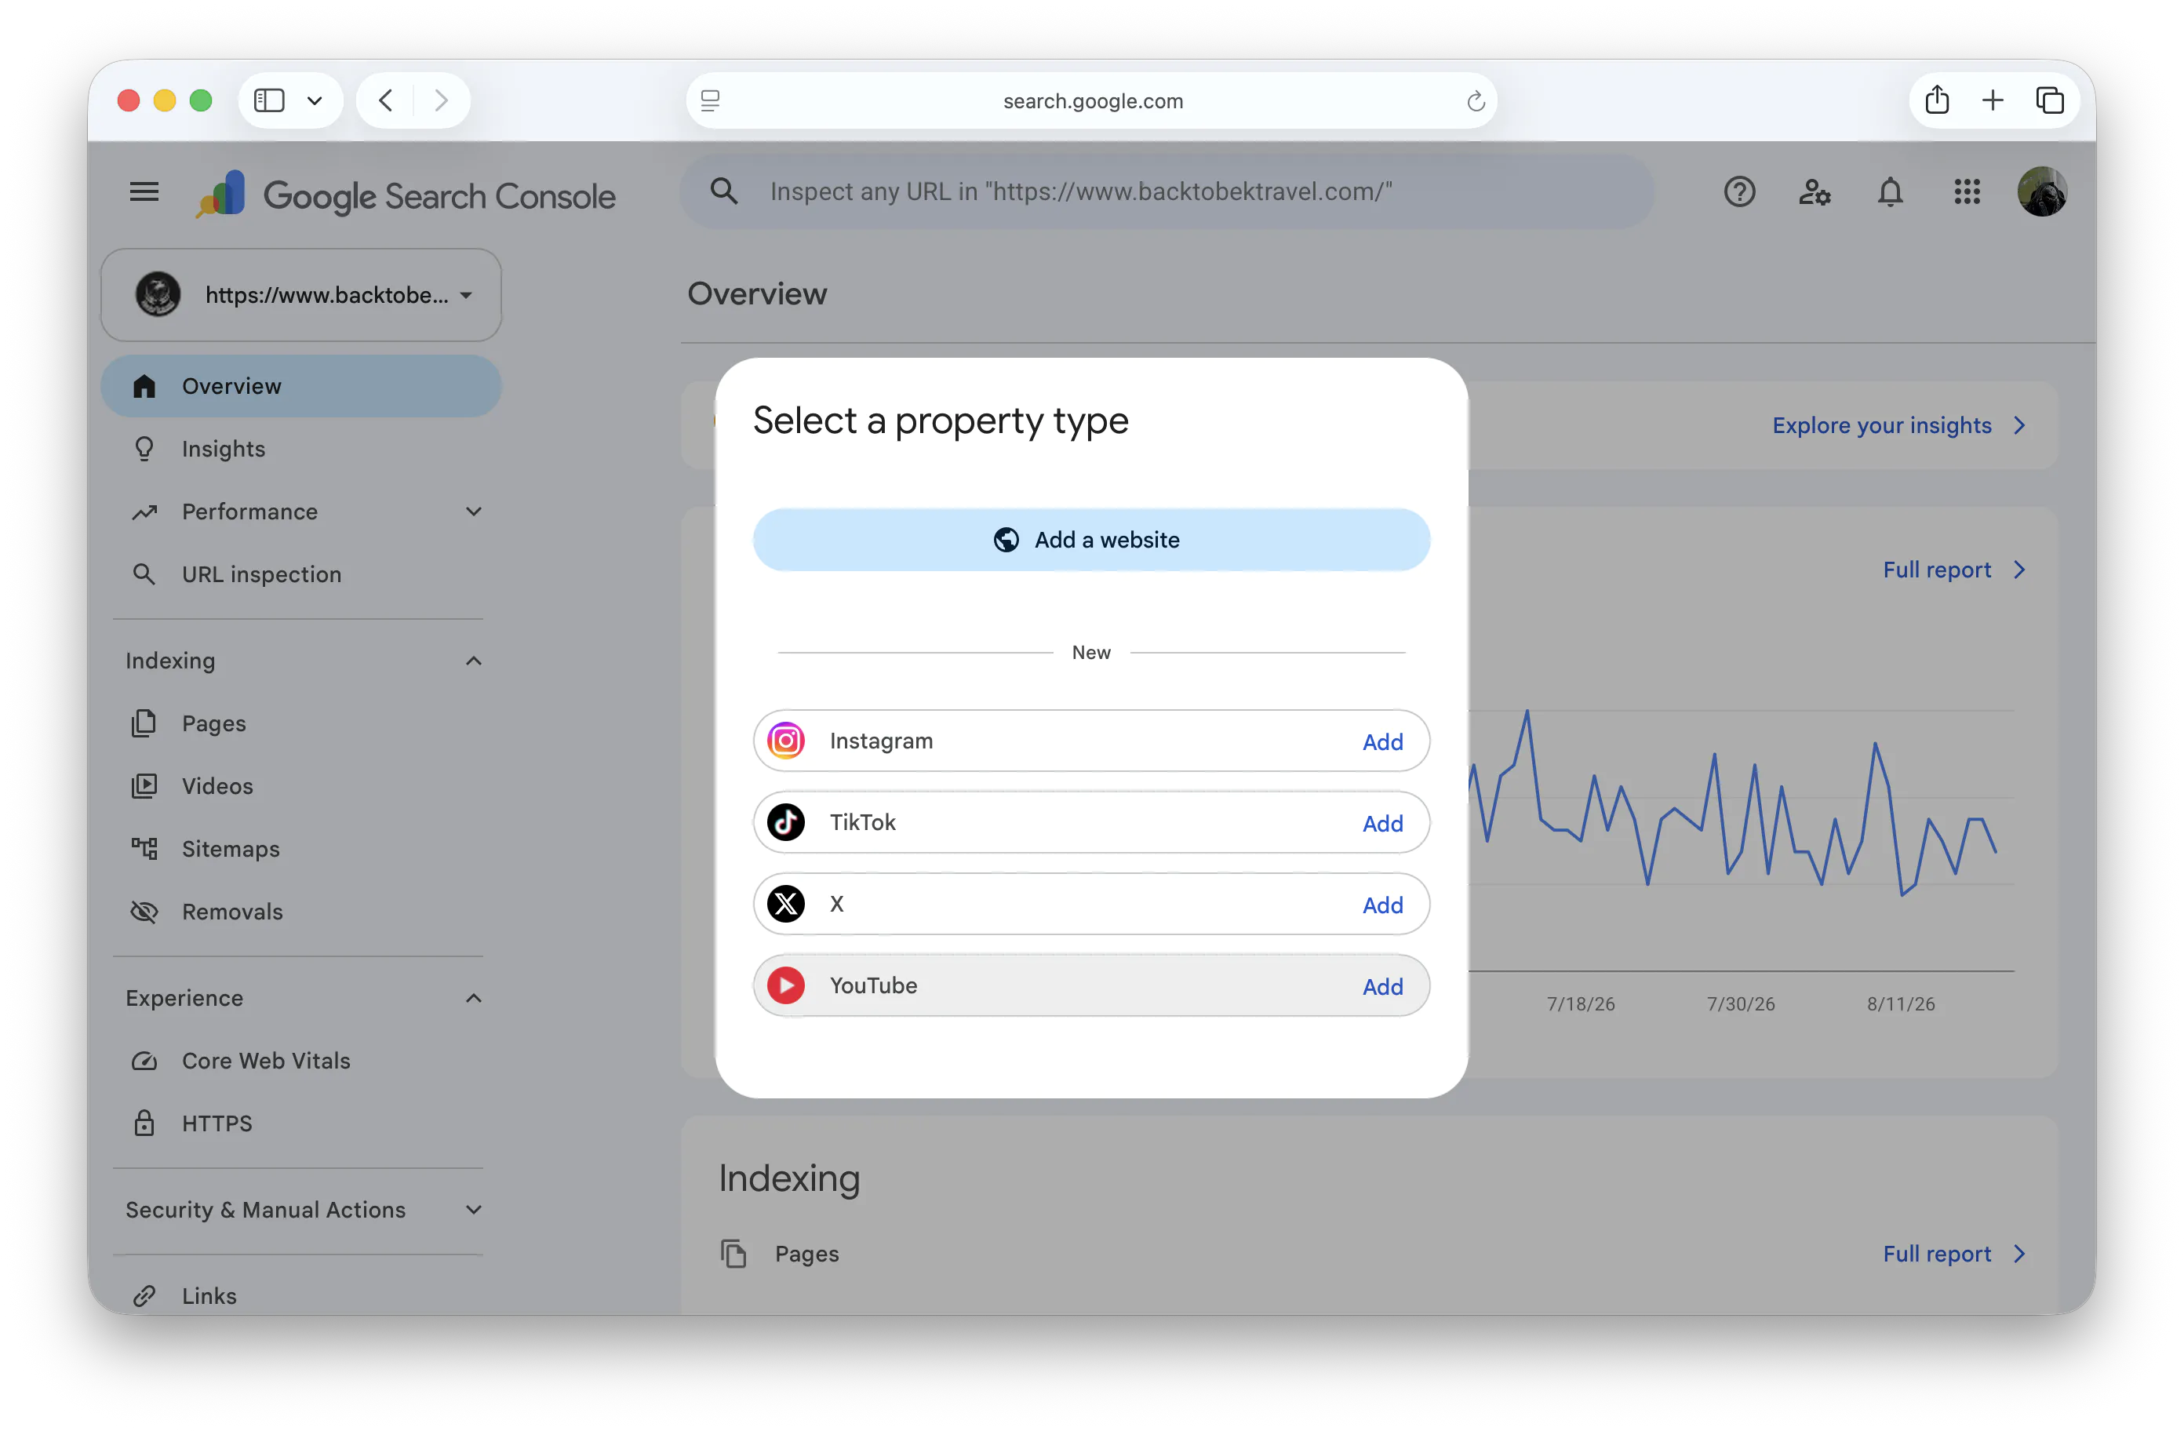Open the Help question mark icon
Image resolution: width=2184 pixels, height=1431 pixels.
click(1739, 192)
